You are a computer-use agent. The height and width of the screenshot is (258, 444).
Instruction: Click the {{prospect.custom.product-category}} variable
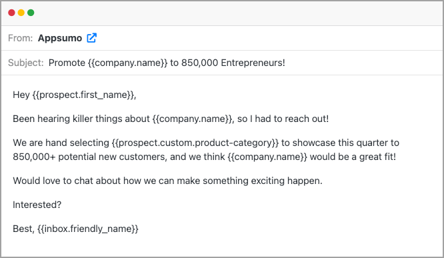coord(195,143)
